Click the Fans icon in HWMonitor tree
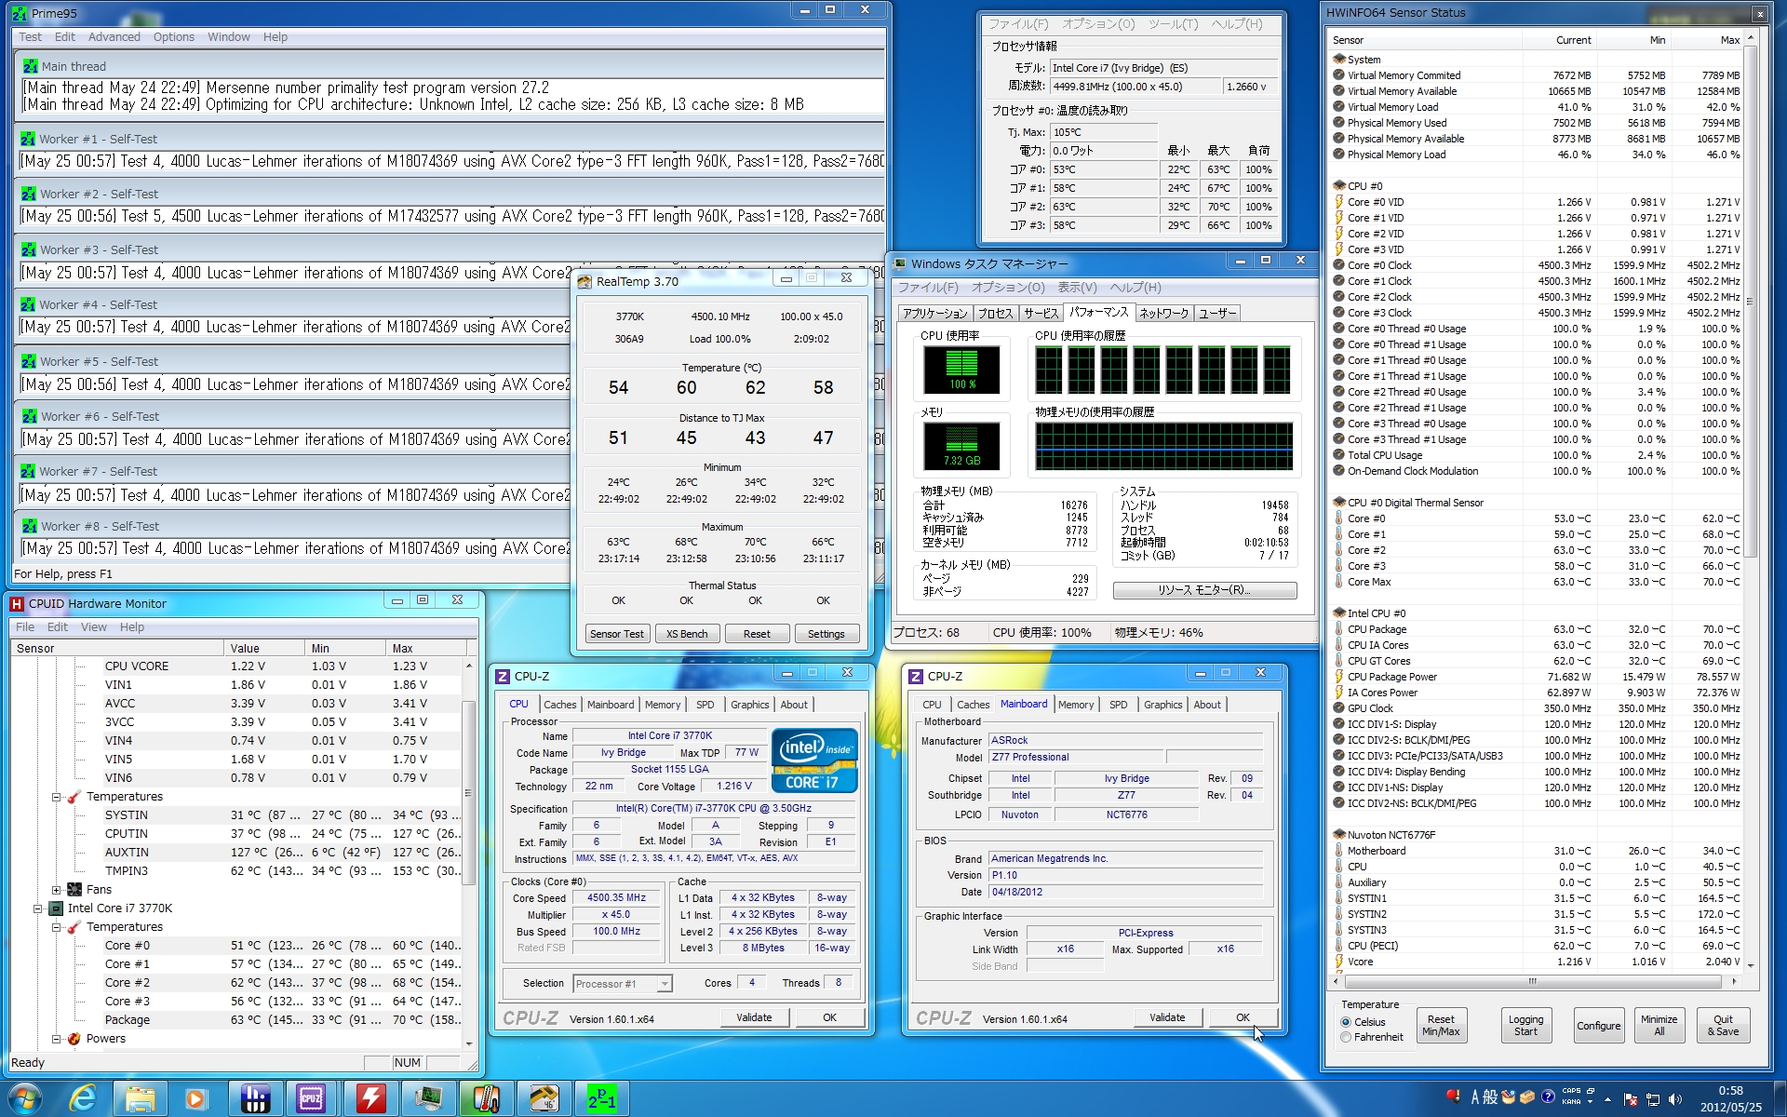The image size is (1787, 1117). coord(74,890)
